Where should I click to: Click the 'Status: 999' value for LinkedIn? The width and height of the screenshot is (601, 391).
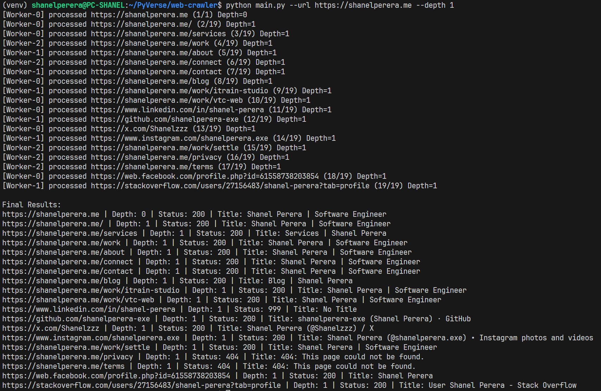click(x=258, y=309)
